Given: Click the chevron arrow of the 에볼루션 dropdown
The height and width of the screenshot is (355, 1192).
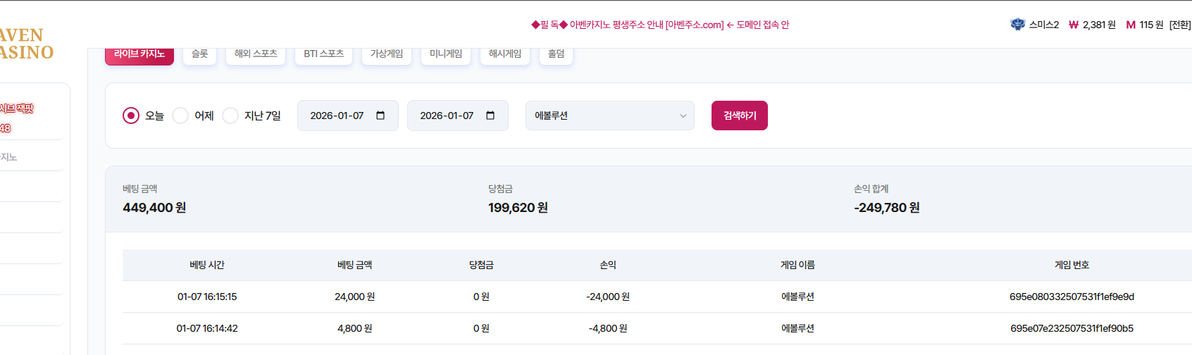Looking at the screenshot, I should pyautogui.click(x=683, y=116).
